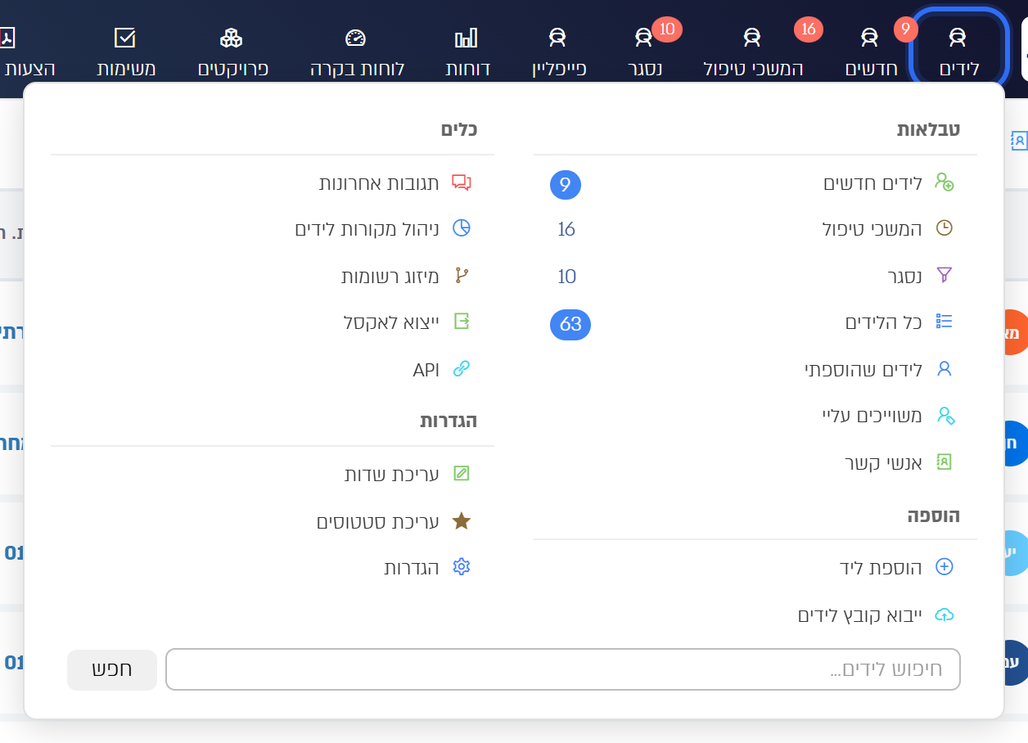
Task: Click the chat bubbles icon for תגובות אחרונות
Action: (x=462, y=182)
